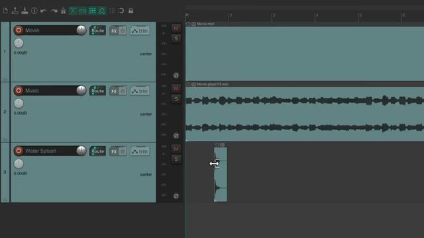
Task: Select the Movie.mp4 video item
Action: pos(305,54)
